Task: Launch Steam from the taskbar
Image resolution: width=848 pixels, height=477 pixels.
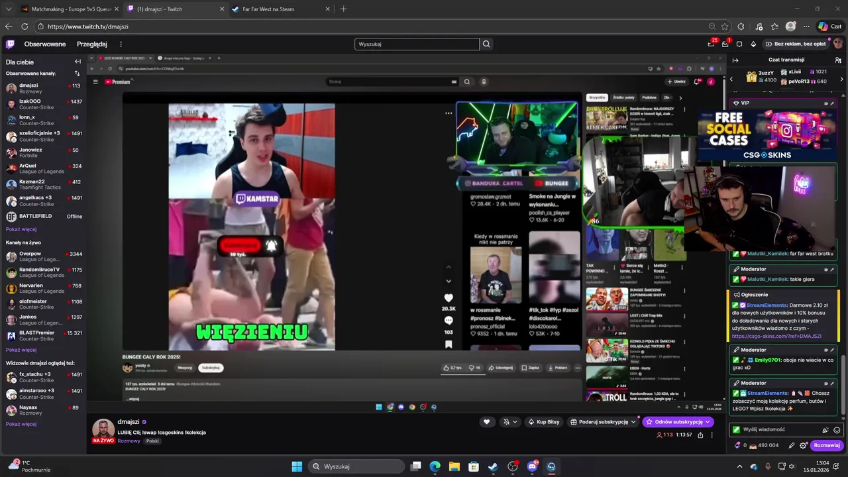Action: [x=493, y=466]
